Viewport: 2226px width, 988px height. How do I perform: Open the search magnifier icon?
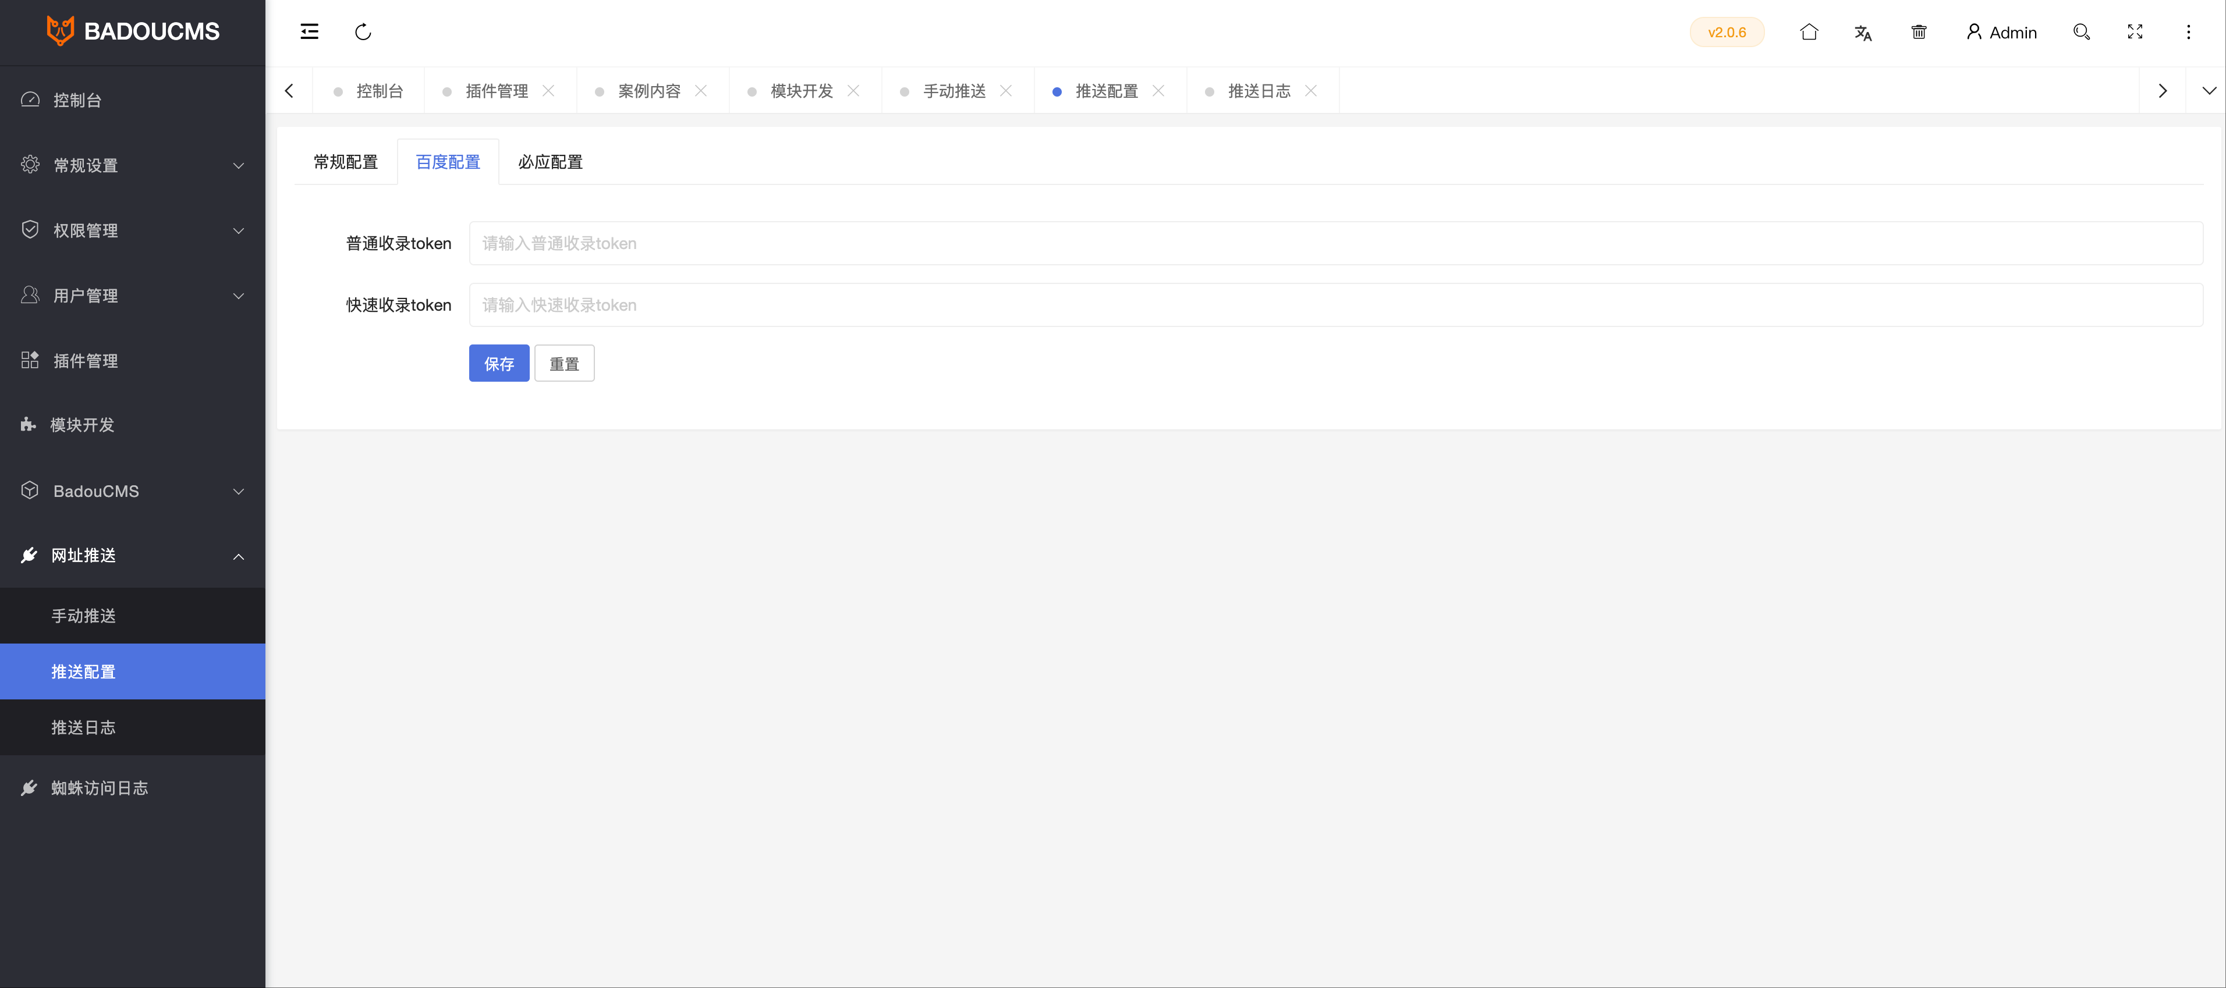click(x=2081, y=32)
